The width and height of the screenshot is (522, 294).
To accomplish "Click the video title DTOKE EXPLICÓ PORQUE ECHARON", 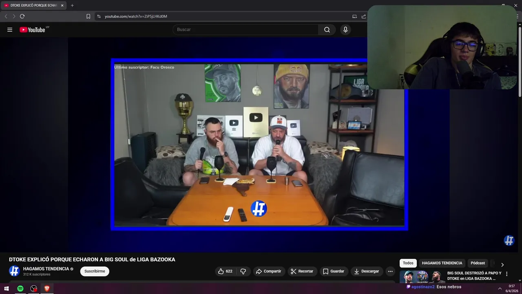I will point(92,259).
